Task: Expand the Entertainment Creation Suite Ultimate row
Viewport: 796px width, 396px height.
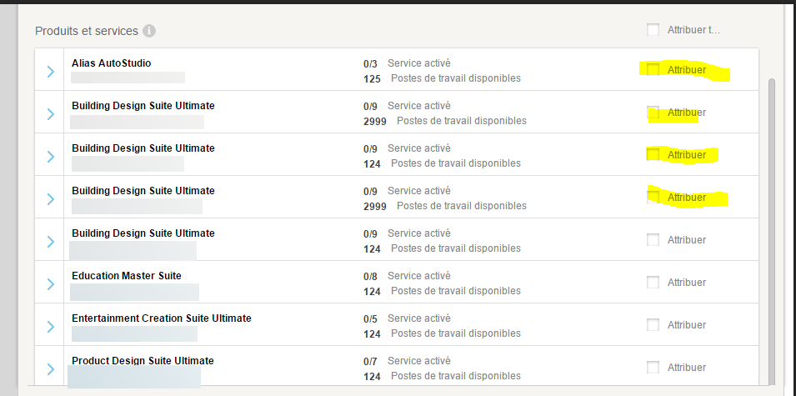Action: coord(50,326)
